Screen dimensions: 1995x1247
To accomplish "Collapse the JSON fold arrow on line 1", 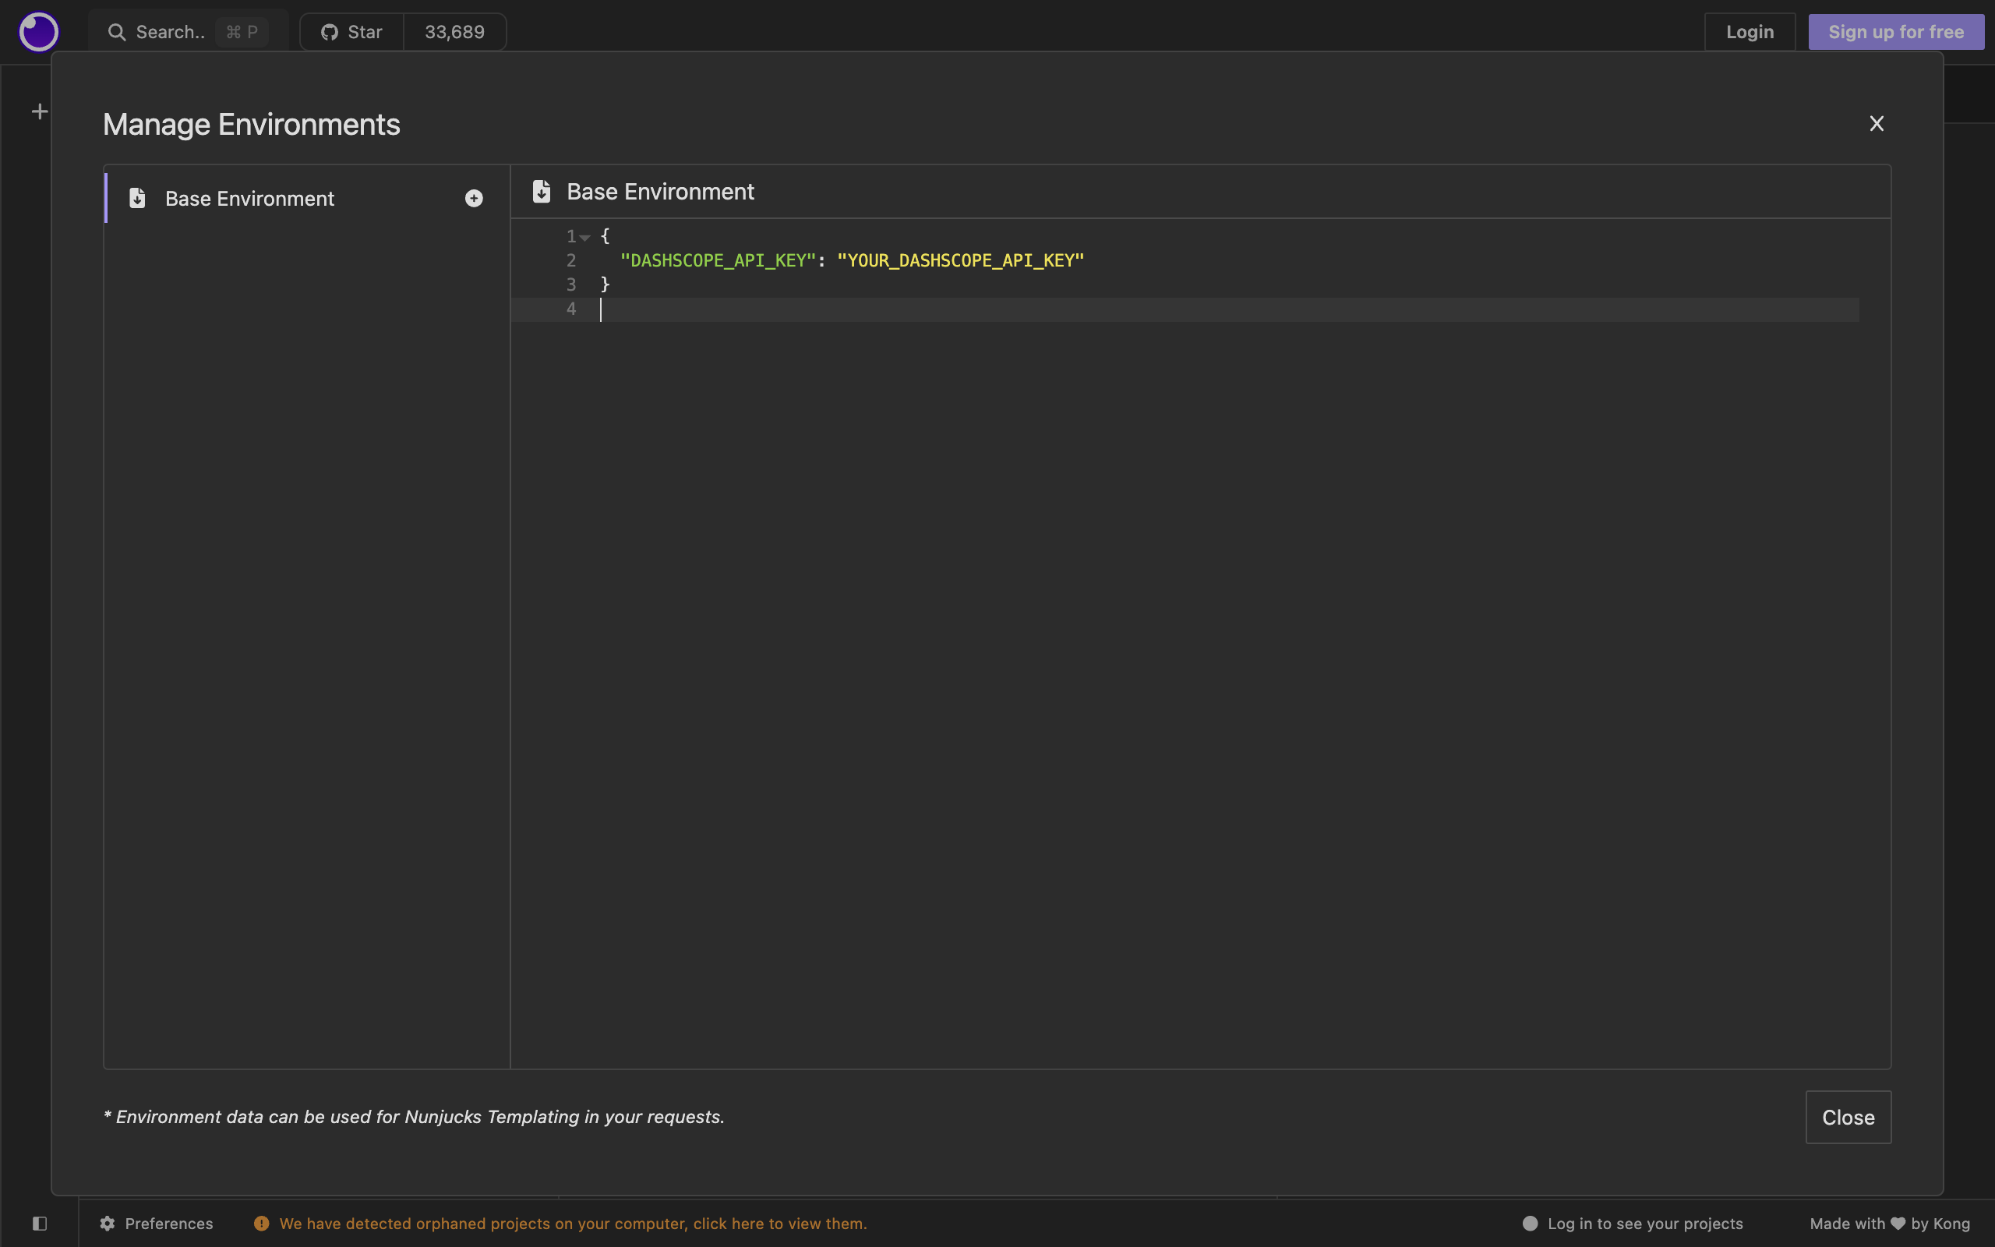I will coord(584,238).
